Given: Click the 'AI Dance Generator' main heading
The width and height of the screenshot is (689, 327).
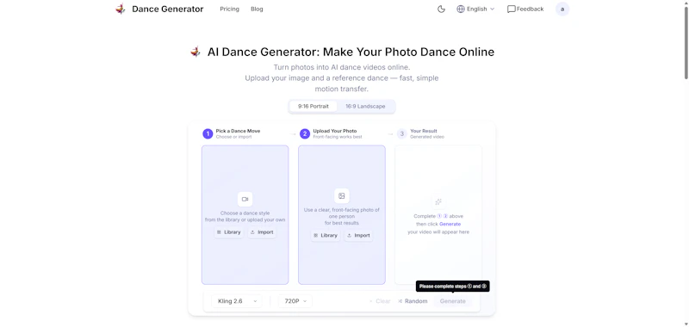Looking at the screenshot, I should coord(351,52).
